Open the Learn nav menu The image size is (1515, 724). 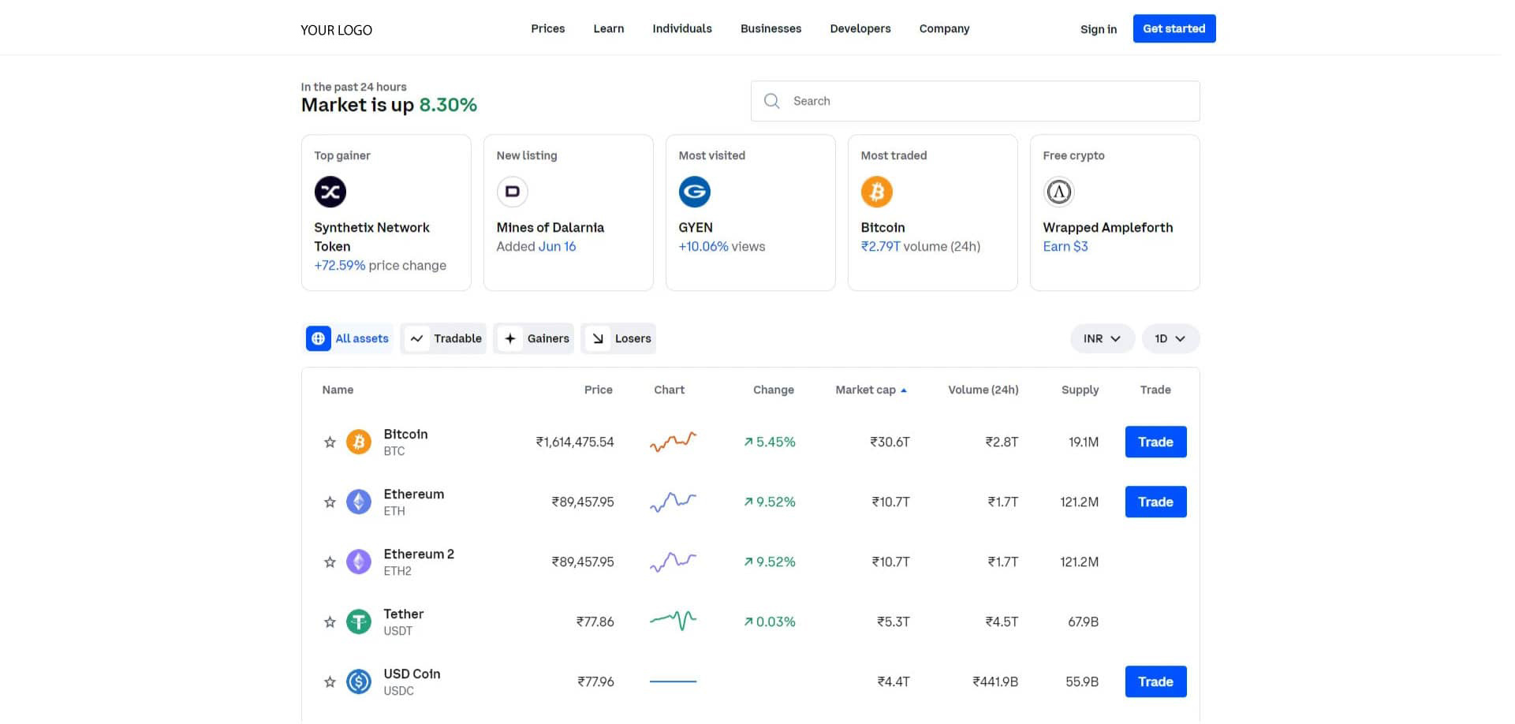point(608,28)
